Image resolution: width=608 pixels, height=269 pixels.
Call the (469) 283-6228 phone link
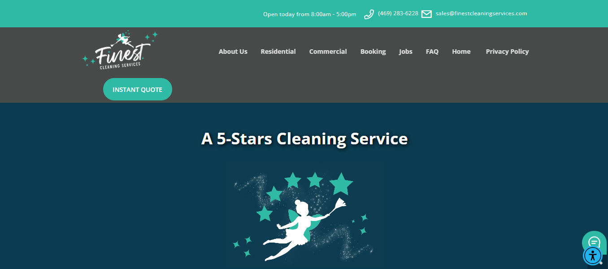[398, 13]
